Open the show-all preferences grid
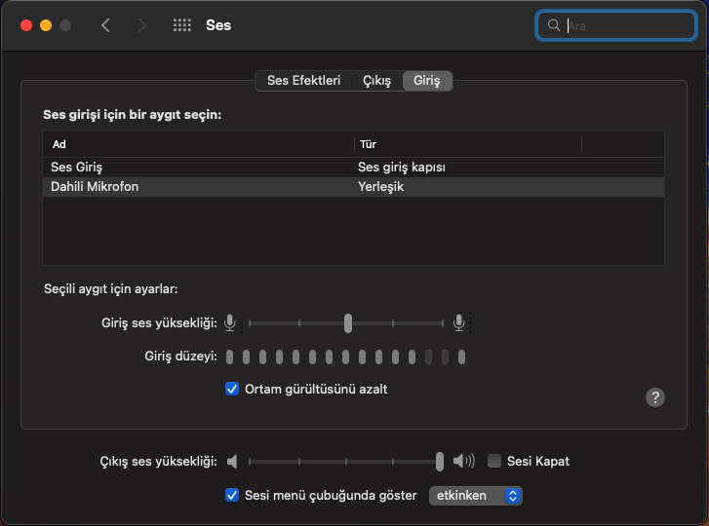 coord(182,25)
